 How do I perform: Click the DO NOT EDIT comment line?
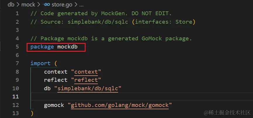pos(101,13)
